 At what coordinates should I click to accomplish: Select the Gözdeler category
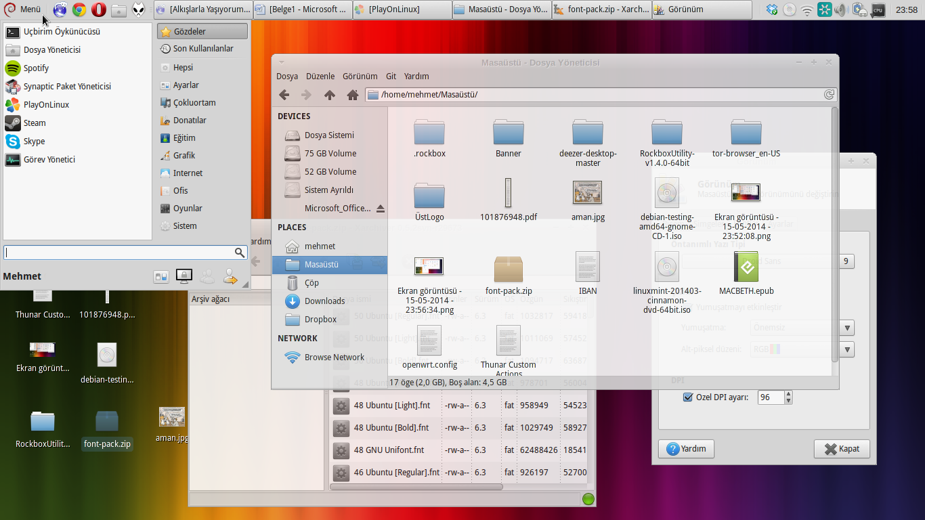click(x=202, y=32)
